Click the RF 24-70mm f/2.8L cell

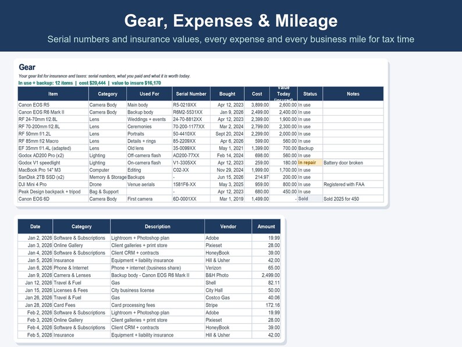pos(53,119)
